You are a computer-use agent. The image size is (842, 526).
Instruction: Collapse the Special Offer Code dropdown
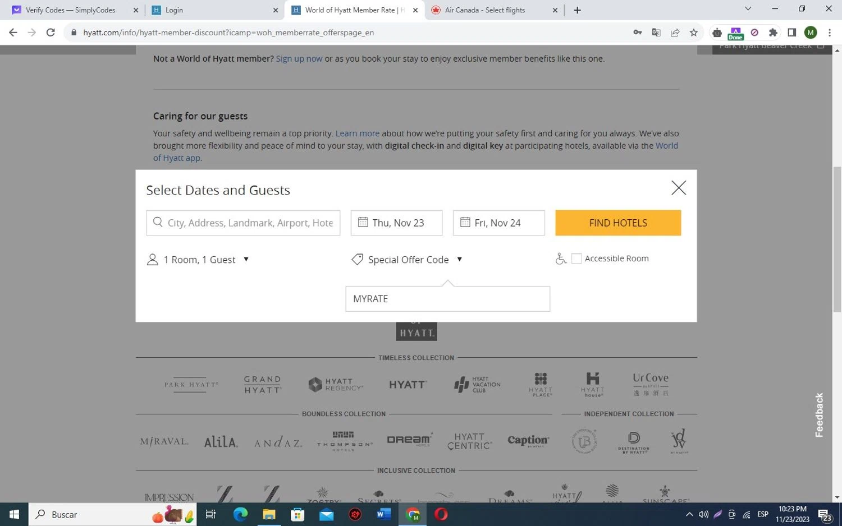click(x=407, y=260)
